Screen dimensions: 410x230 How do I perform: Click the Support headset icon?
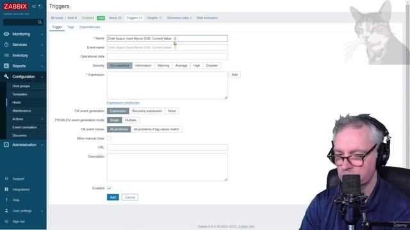pyautogui.click(x=6, y=179)
